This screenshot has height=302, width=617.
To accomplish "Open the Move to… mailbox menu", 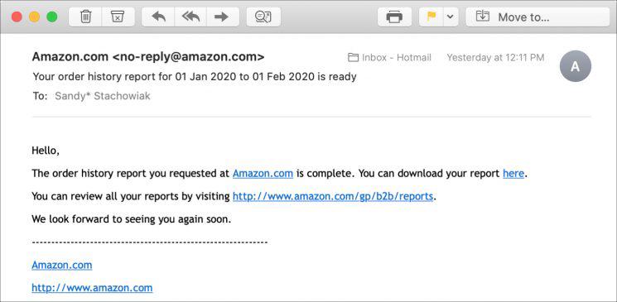I will [x=537, y=17].
